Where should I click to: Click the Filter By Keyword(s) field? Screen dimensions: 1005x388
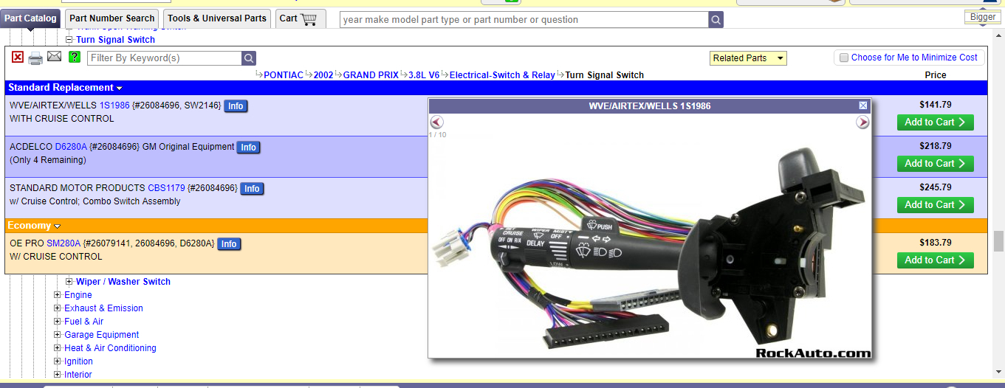165,58
